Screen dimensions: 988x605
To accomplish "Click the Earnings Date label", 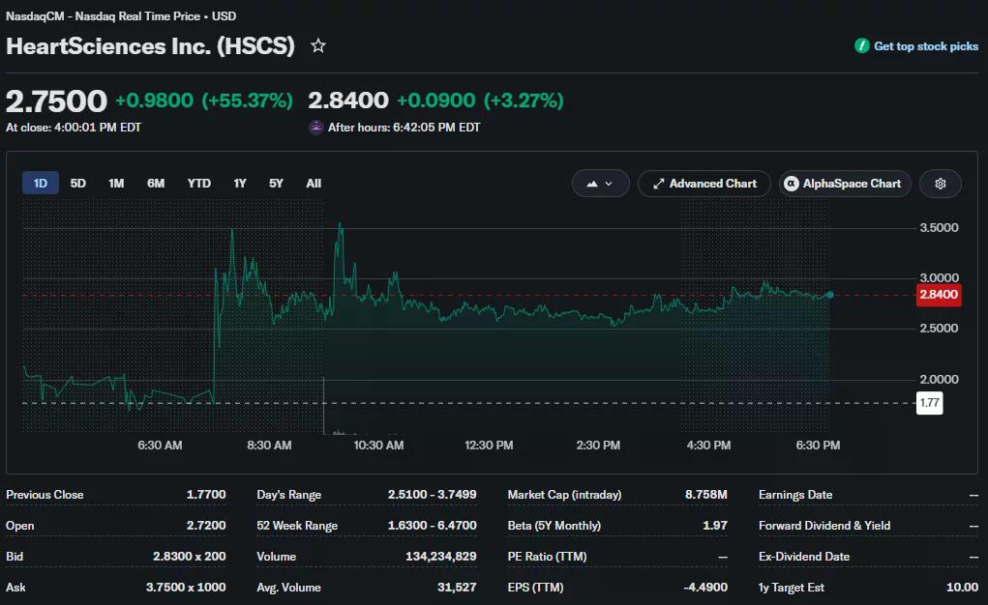I will (795, 495).
